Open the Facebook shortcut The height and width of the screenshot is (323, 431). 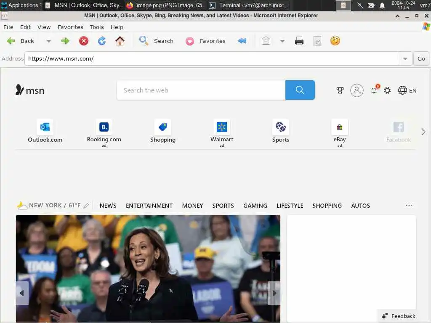click(399, 132)
